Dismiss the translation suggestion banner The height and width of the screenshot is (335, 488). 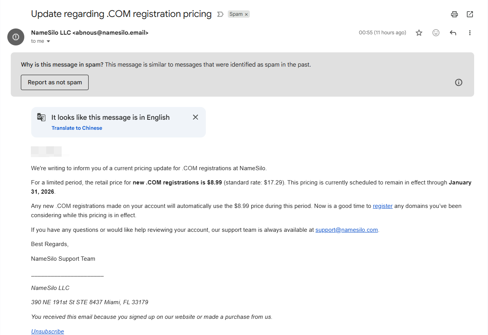pos(195,117)
